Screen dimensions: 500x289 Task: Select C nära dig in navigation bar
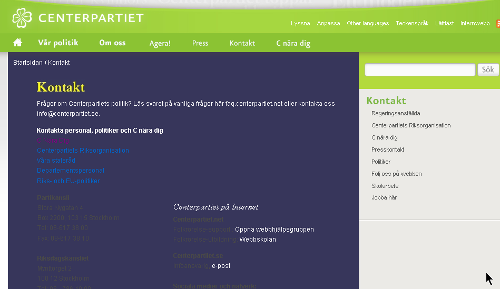tap(293, 43)
